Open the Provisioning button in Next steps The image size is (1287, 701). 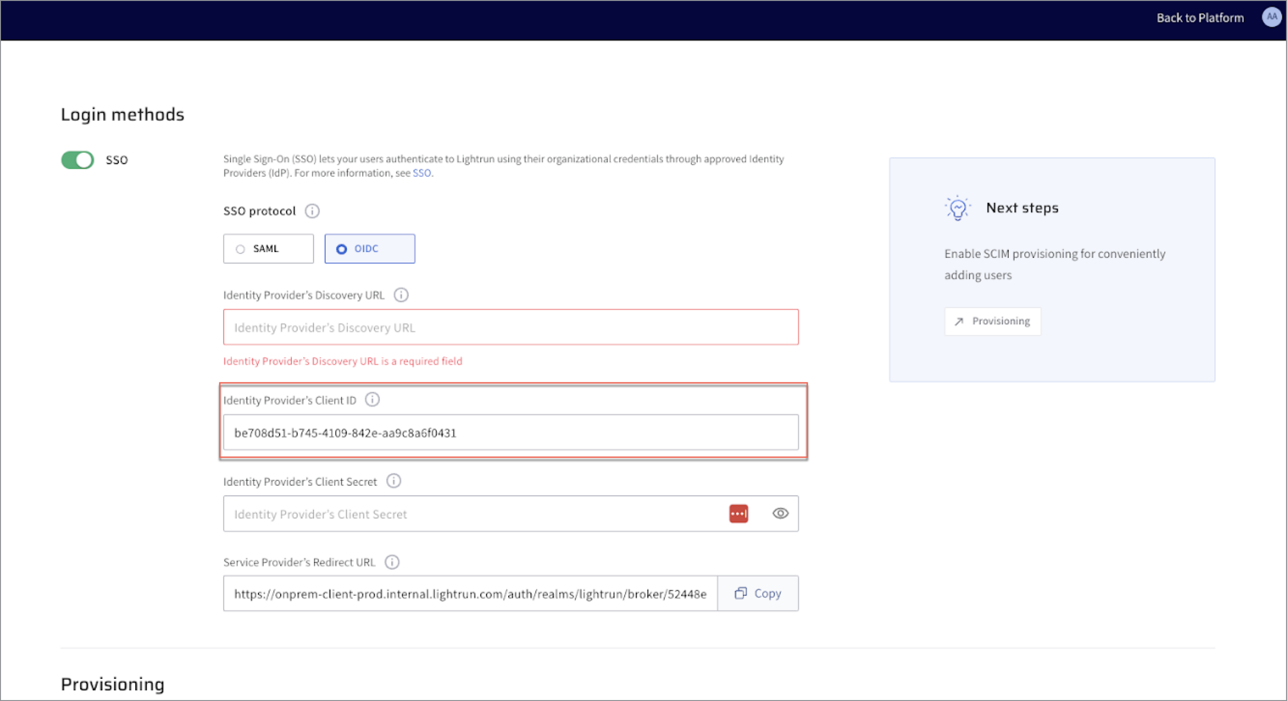[x=992, y=321]
